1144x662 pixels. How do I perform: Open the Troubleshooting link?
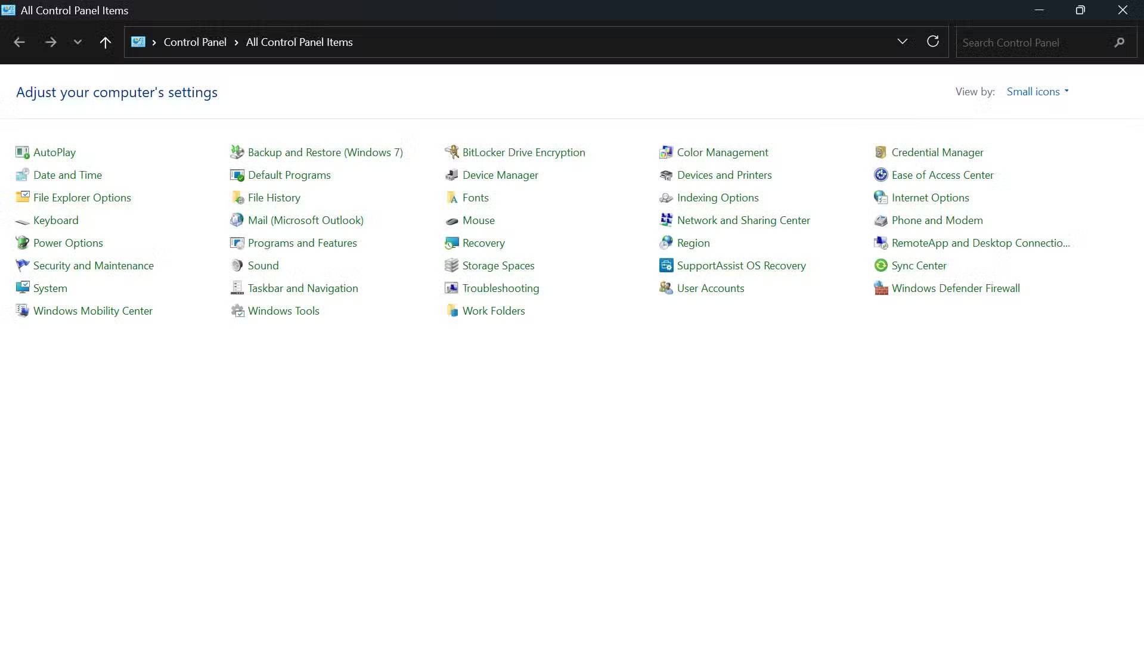coord(501,288)
